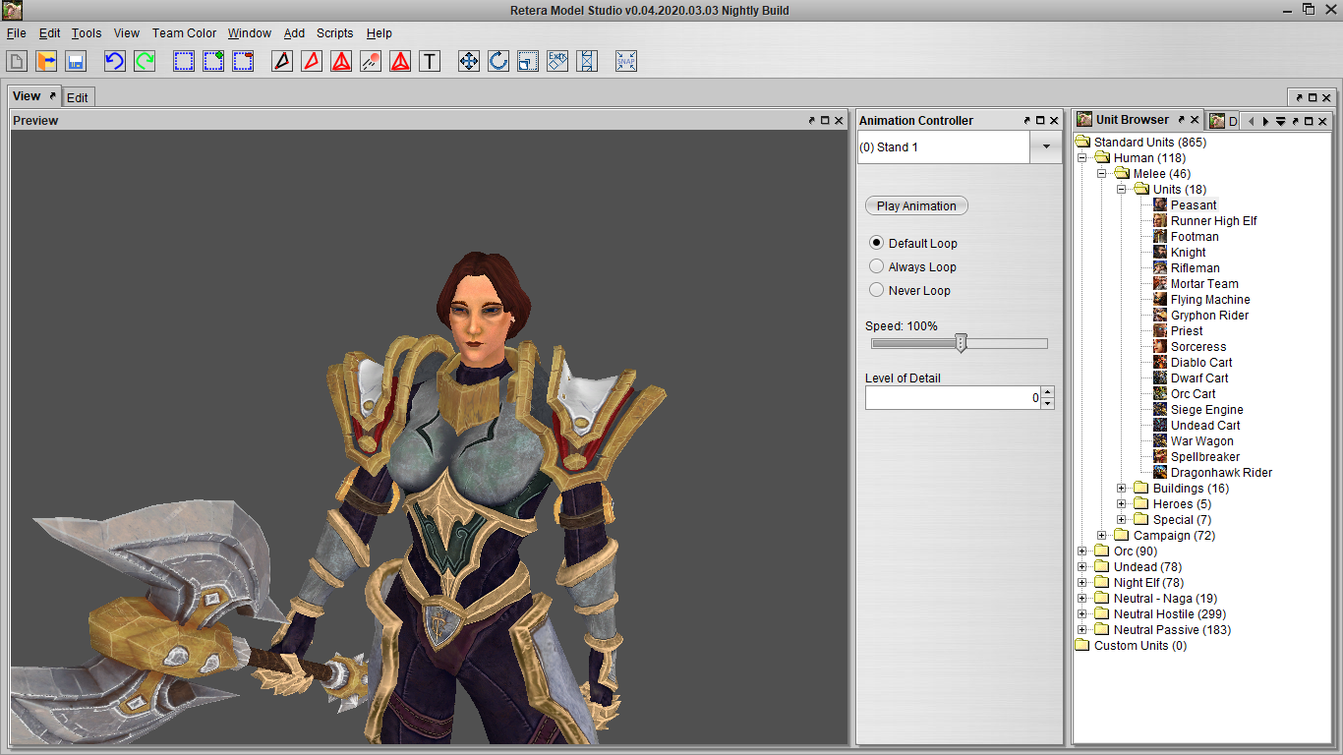Viewport: 1343px width, 755px height.
Task: Click the Open file toolbar icon
Action: [x=46, y=61]
